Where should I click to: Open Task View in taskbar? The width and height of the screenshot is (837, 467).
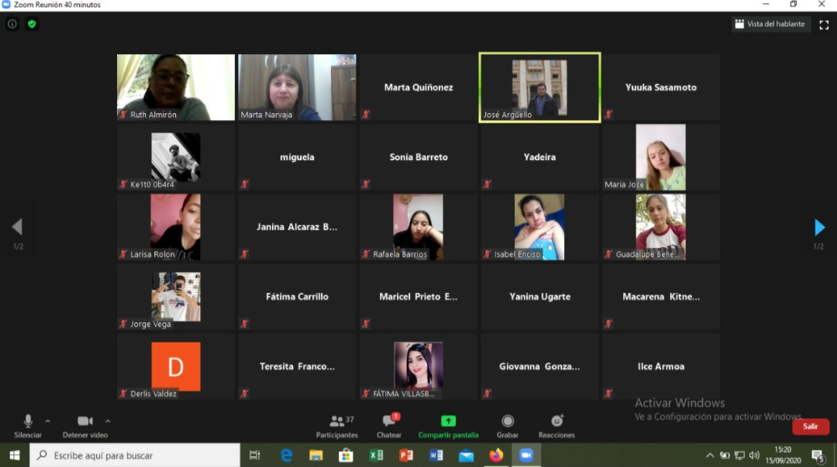pyautogui.click(x=255, y=455)
